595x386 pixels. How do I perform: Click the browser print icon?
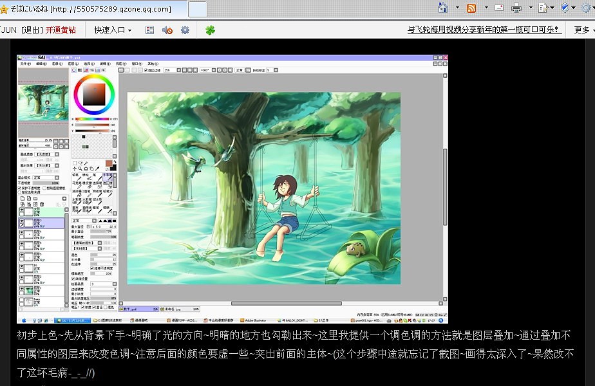[516, 8]
